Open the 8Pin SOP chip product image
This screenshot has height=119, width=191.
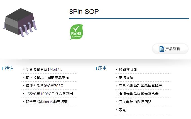click(20, 22)
